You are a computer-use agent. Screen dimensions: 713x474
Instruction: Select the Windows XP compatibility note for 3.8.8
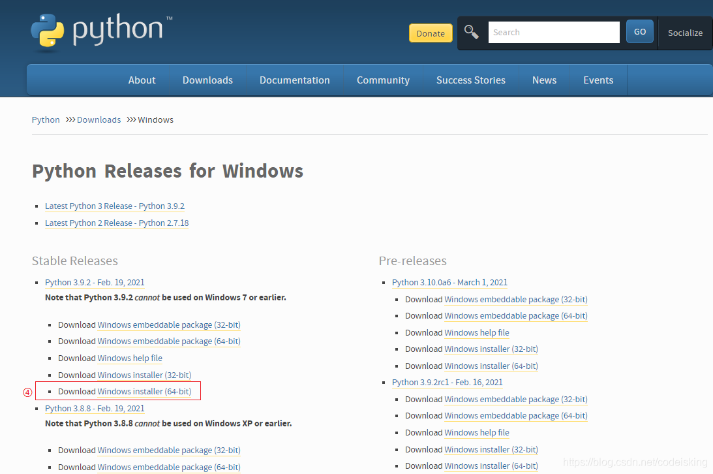pyautogui.click(x=168, y=424)
